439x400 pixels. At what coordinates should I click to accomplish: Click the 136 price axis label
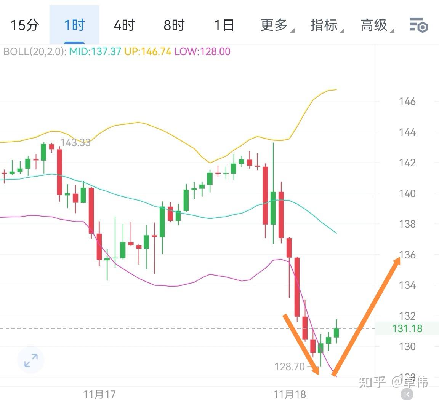pyautogui.click(x=407, y=255)
